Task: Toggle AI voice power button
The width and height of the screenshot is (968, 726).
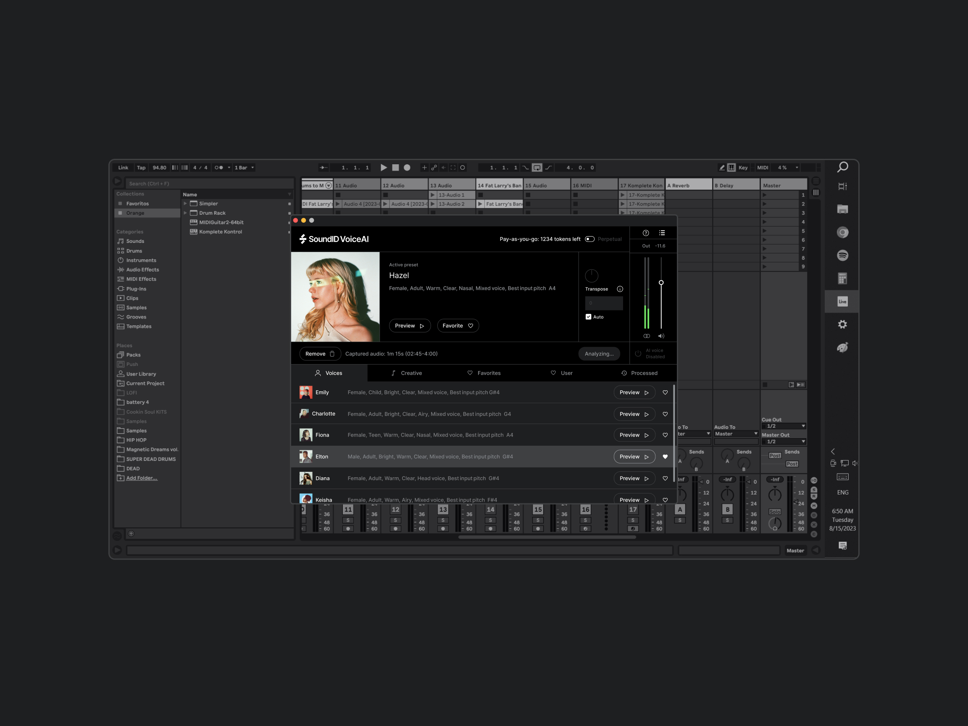Action: click(x=638, y=354)
